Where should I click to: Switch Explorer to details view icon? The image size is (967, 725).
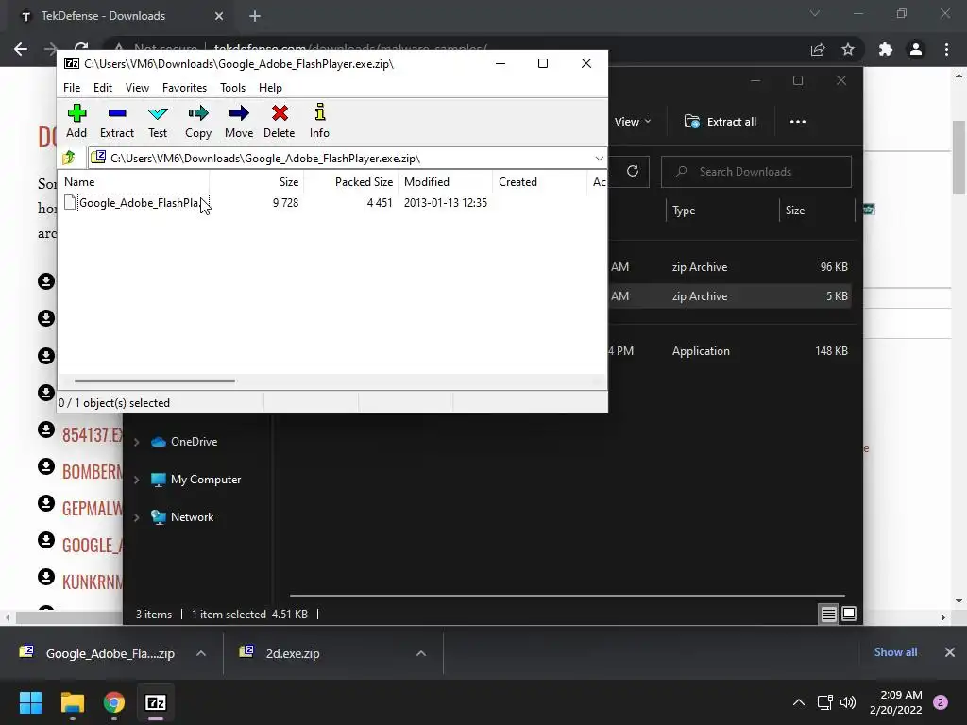click(x=828, y=614)
